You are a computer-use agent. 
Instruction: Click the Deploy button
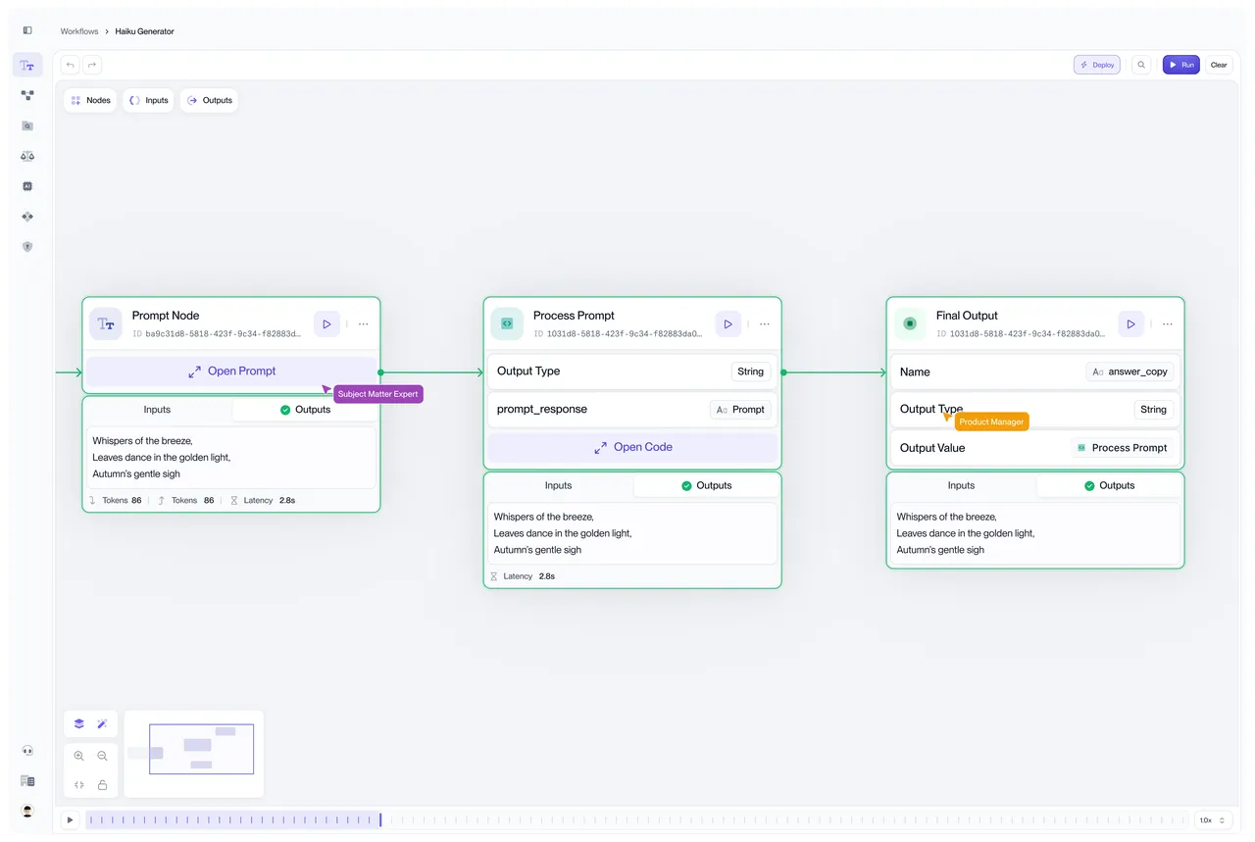point(1097,65)
